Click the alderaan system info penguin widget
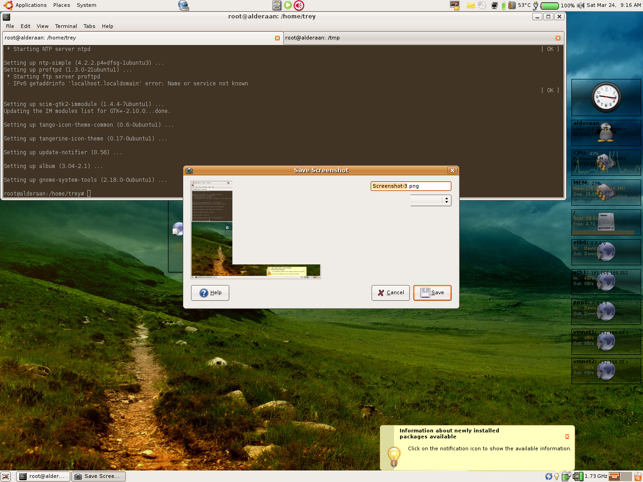Viewport: 643px width, 482px height. tap(606, 132)
